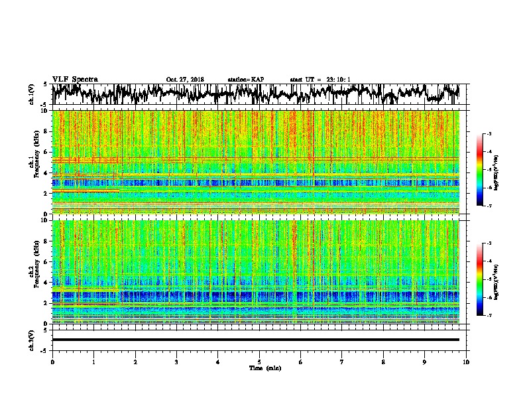Click the time axis tick label "8"
This screenshot has width=525, height=406.
coord(383,362)
